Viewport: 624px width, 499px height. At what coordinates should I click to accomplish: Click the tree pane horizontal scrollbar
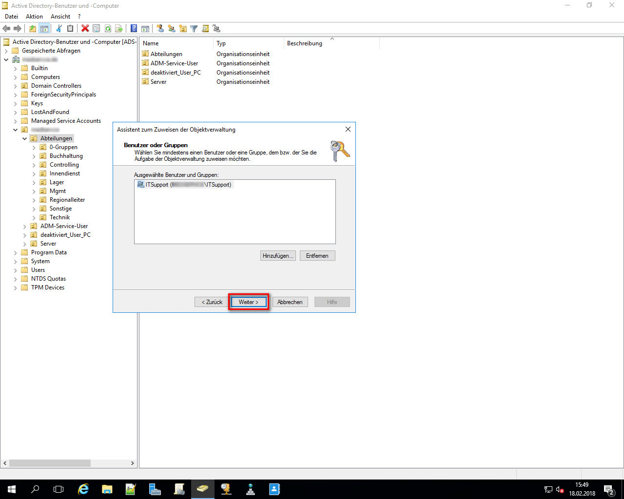(50, 463)
